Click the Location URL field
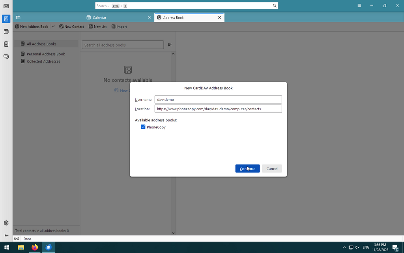Image resolution: width=404 pixels, height=253 pixels. (x=218, y=109)
